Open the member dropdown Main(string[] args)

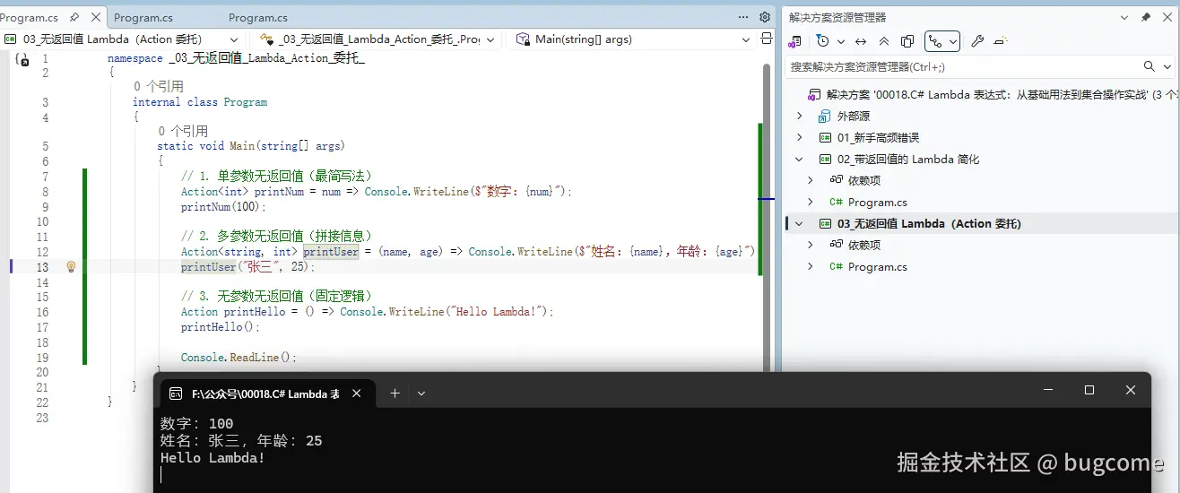click(x=634, y=39)
